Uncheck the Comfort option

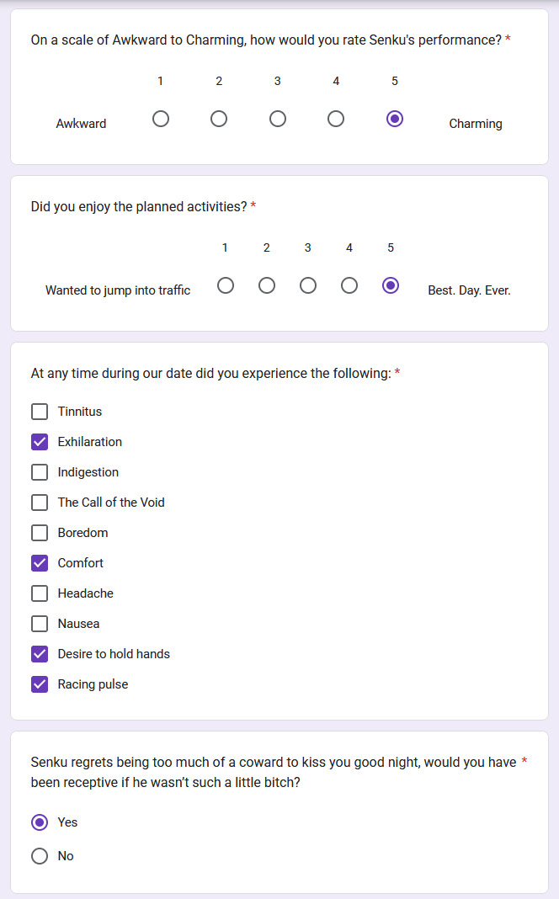(40, 563)
